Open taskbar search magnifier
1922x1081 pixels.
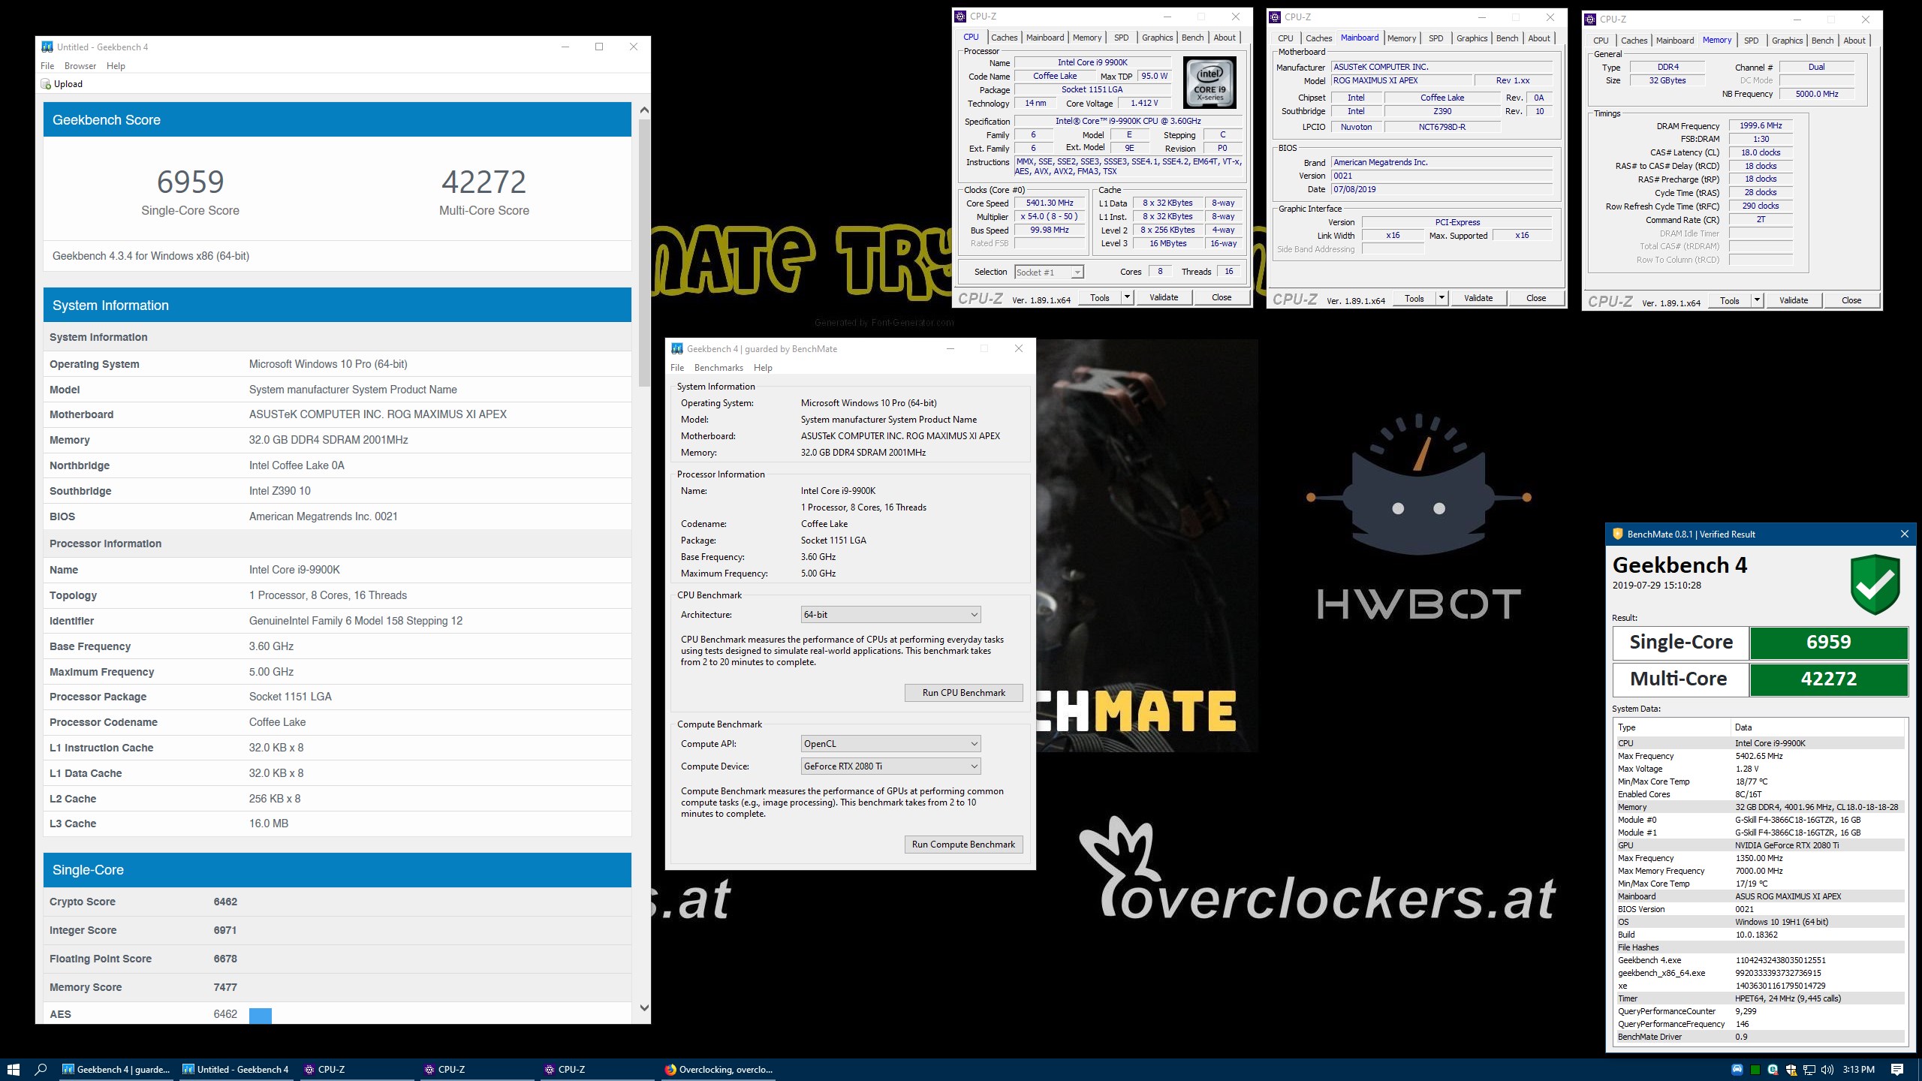point(41,1070)
